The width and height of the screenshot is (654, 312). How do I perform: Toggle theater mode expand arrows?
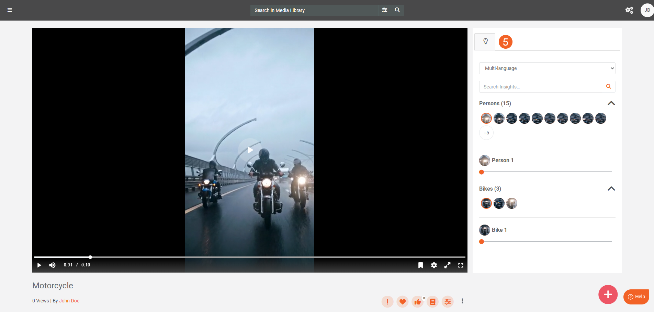click(447, 265)
